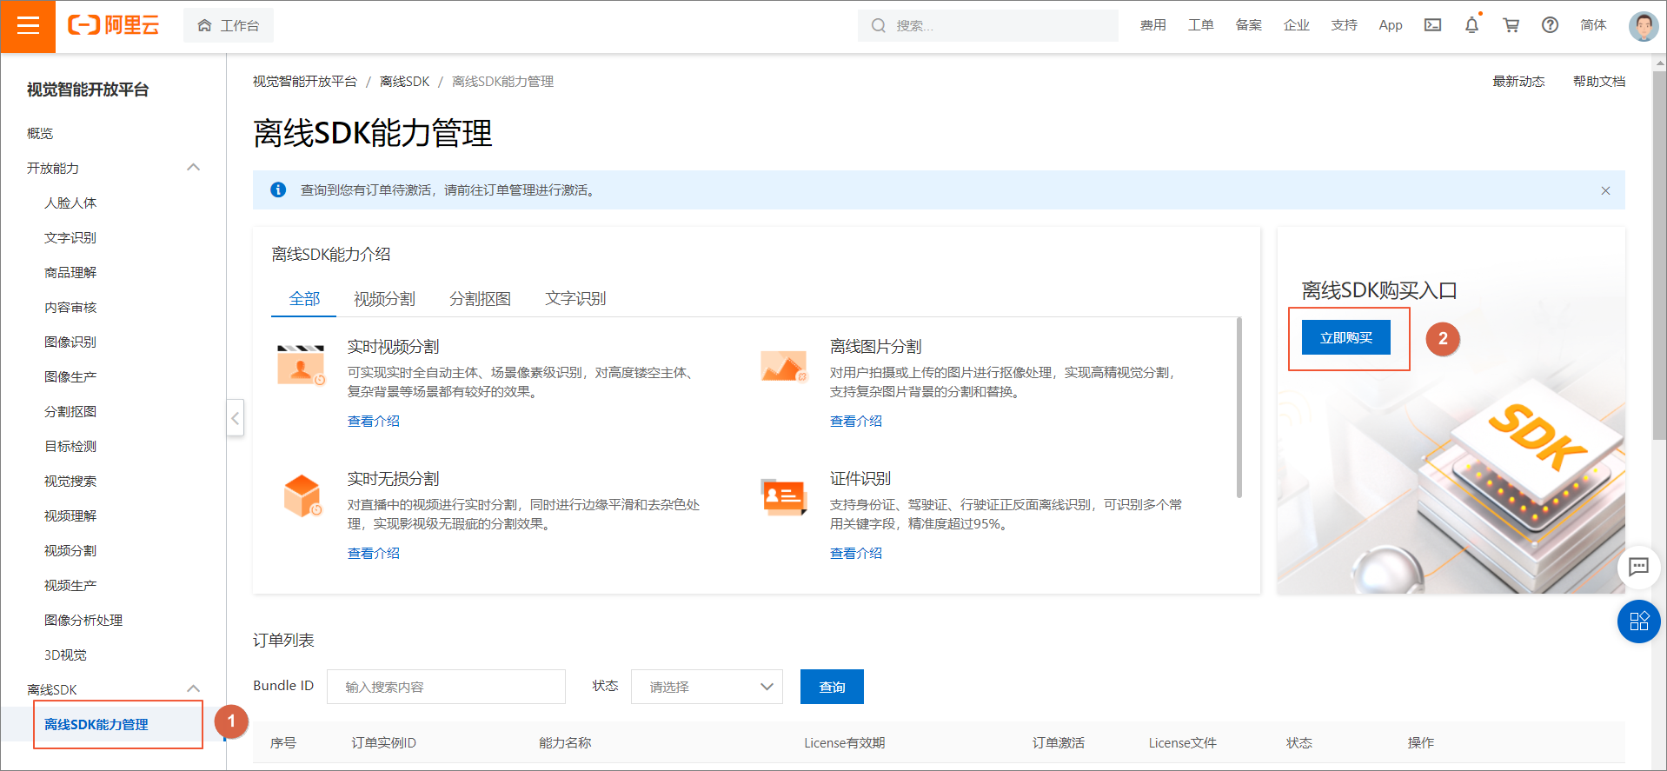Collapse the 离线SDK sidebar section
Image resolution: width=1667 pixels, height=771 pixels.
tap(194, 688)
